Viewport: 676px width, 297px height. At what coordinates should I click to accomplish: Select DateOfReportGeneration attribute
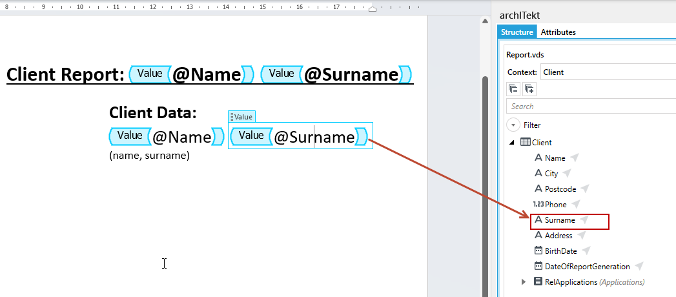click(587, 267)
